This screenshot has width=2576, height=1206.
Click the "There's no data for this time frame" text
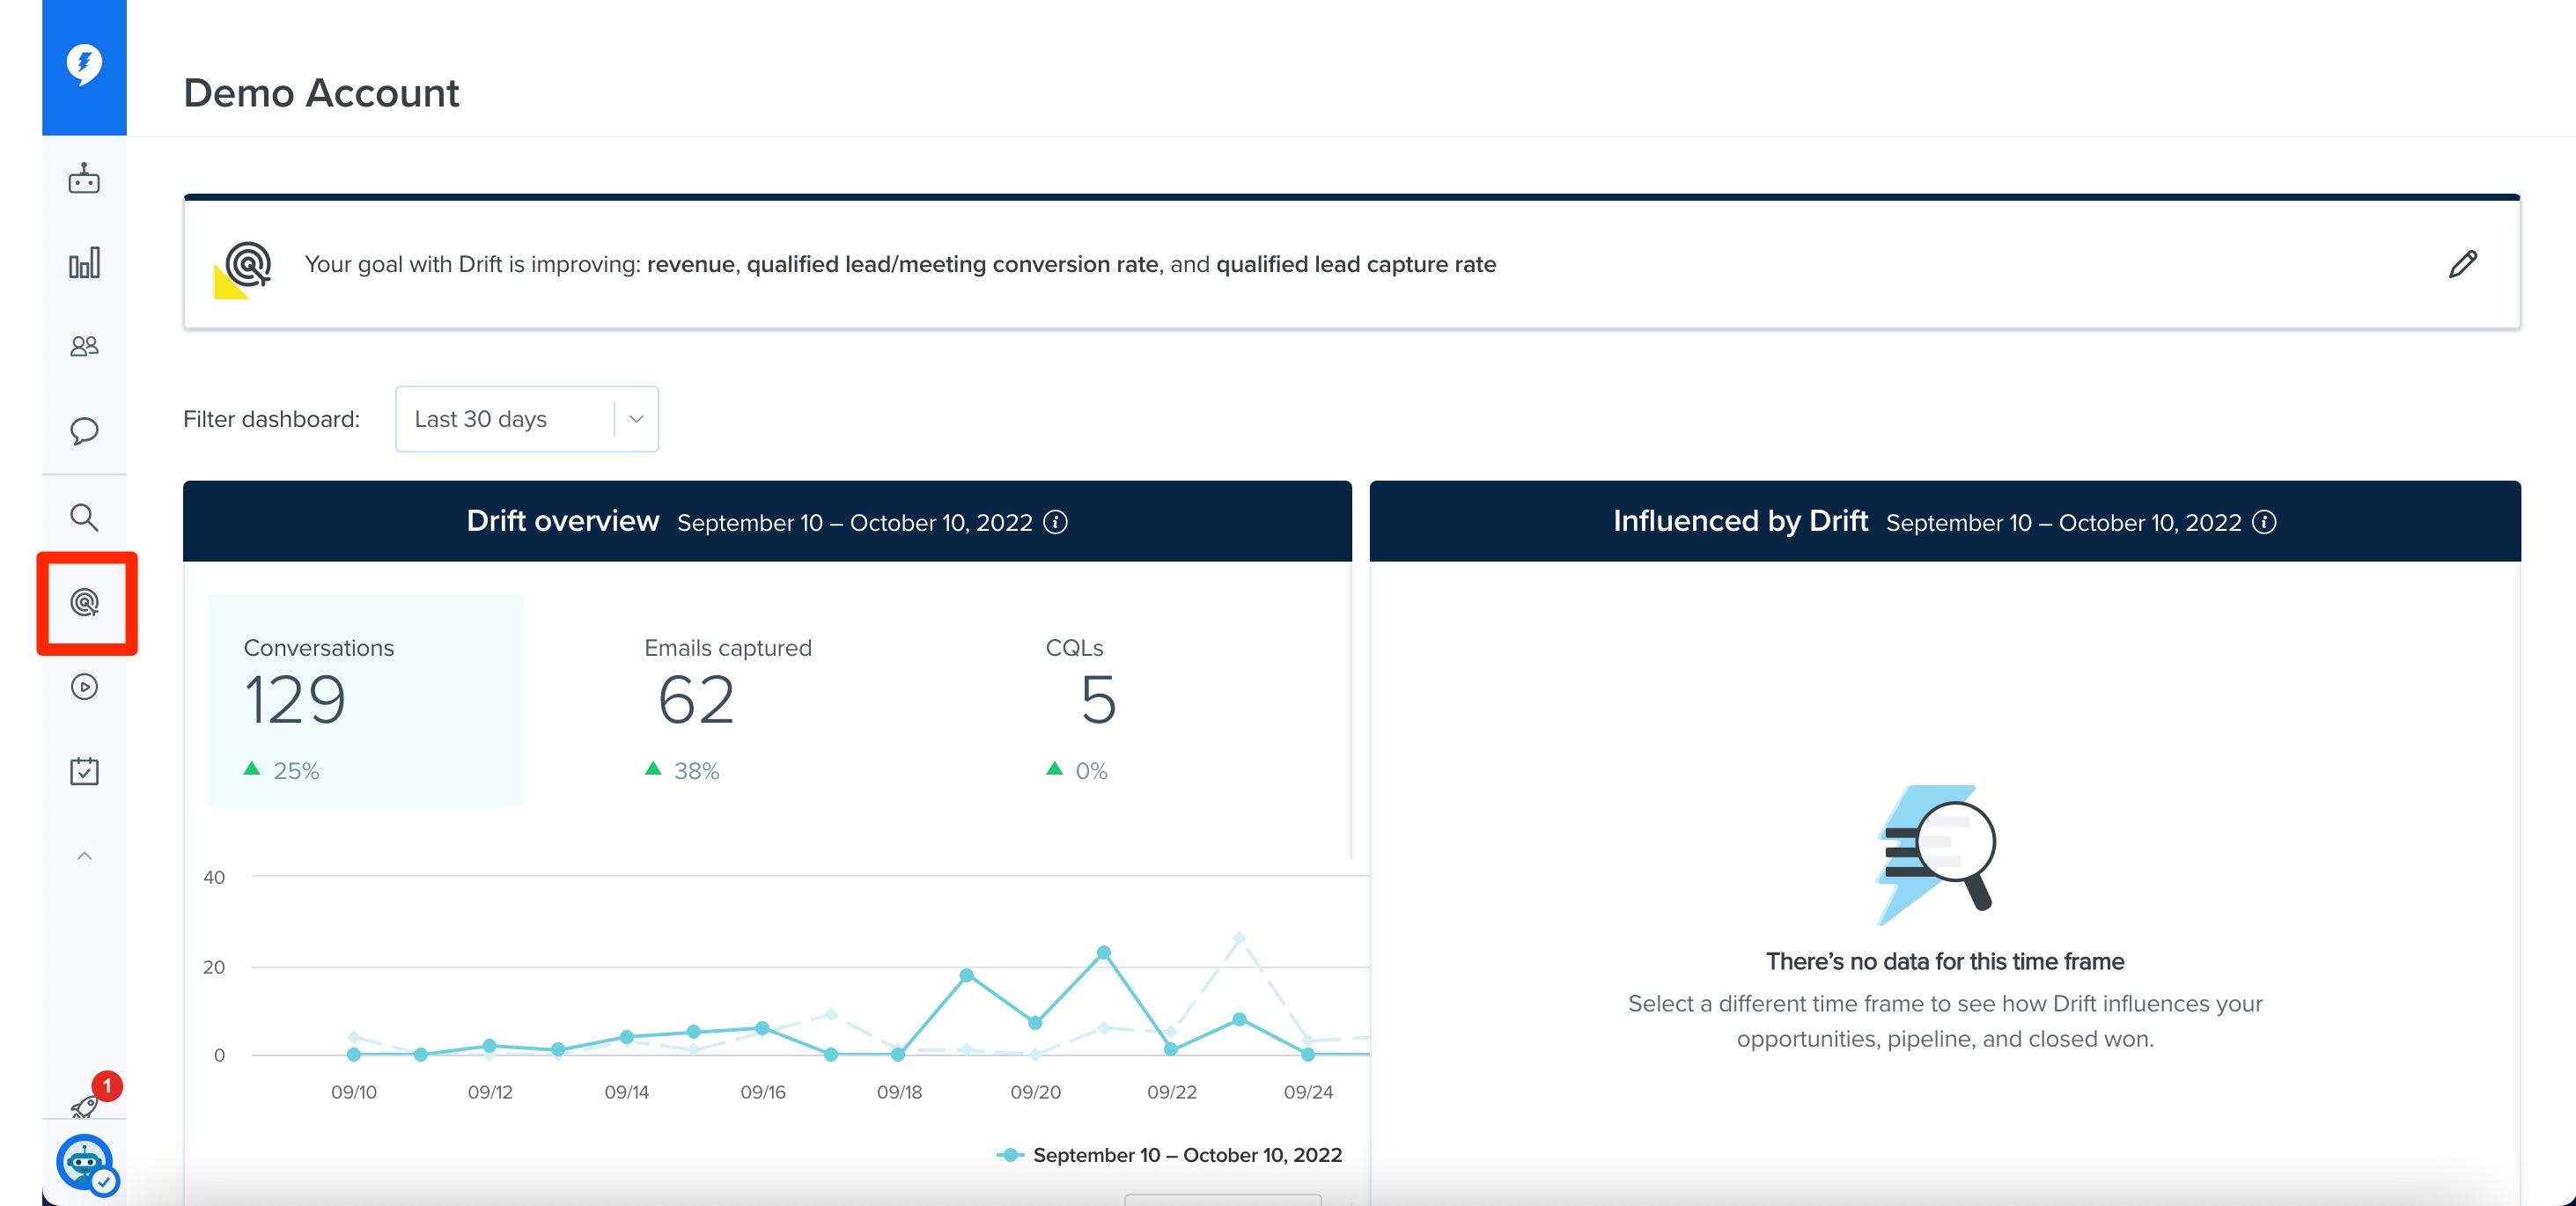[1945, 961]
